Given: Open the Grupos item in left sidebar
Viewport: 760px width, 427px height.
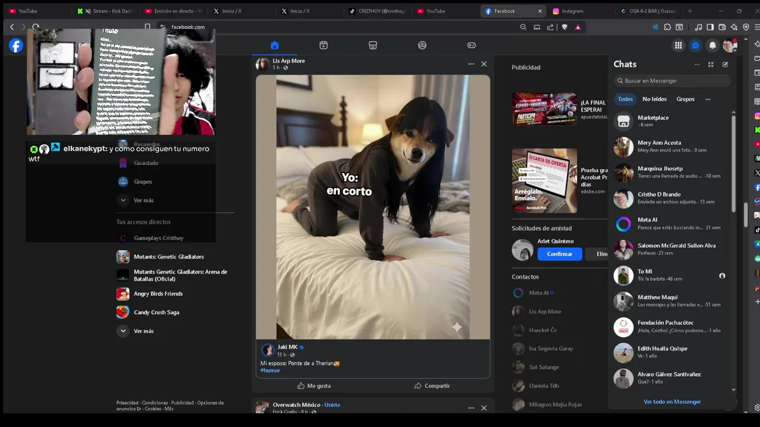Looking at the screenshot, I should (x=135, y=181).
